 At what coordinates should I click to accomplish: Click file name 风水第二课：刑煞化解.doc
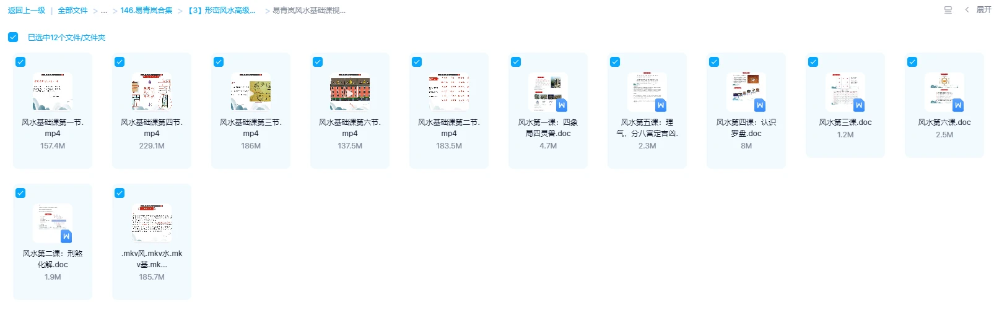click(53, 259)
